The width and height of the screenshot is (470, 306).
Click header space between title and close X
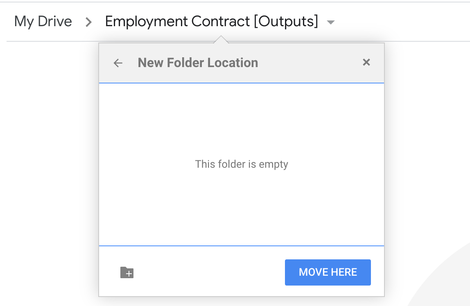(x=311, y=63)
